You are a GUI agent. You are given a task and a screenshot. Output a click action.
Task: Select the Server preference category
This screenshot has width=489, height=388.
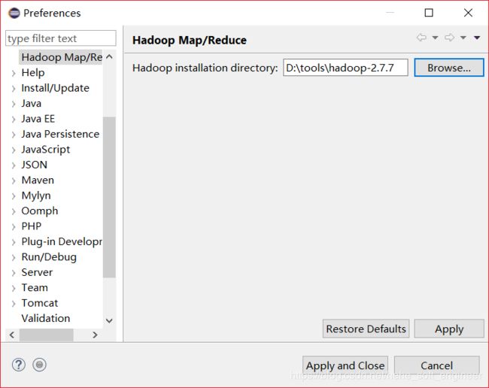[x=37, y=272]
